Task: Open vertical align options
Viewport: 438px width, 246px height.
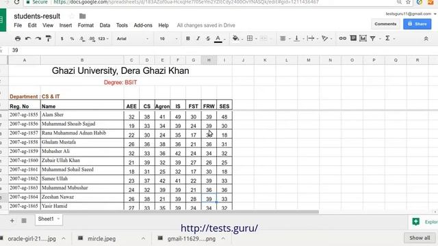Action: pos(296,38)
